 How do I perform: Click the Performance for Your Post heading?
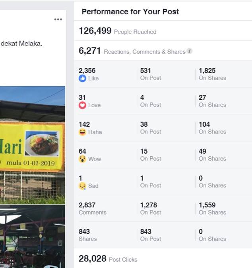(130, 12)
